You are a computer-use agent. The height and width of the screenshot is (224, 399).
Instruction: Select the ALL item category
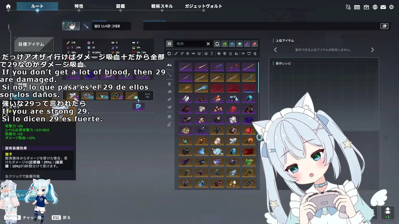tap(169, 65)
